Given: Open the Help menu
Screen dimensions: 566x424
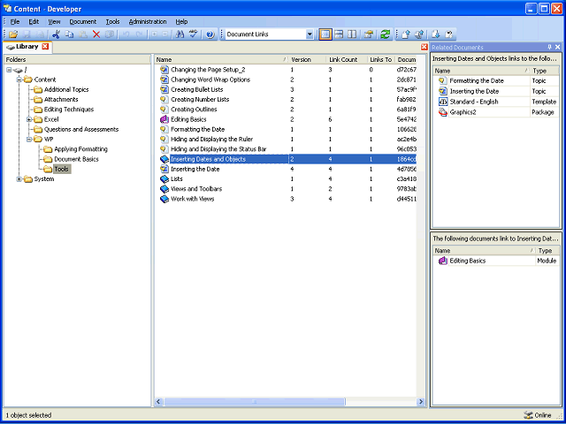Looking at the screenshot, I should coord(181,21).
